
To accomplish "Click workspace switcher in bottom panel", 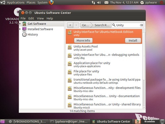I will (138, 121).
